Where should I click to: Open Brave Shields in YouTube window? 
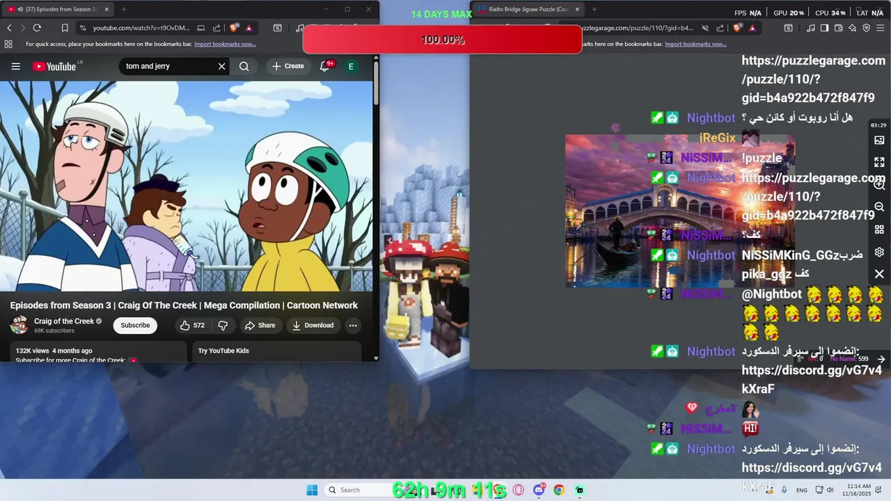pyautogui.click(x=234, y=28)
